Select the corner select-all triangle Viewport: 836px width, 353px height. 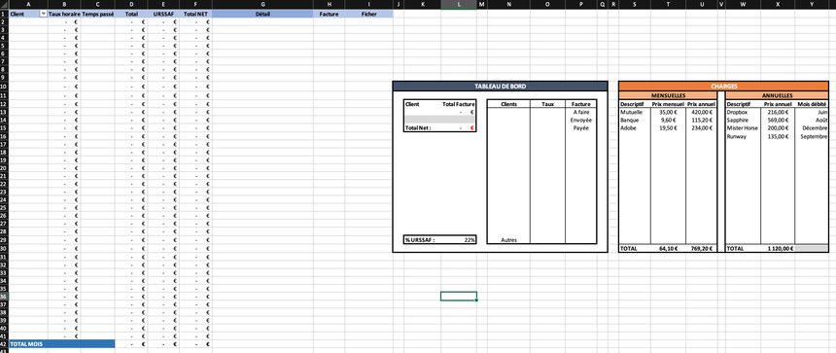tap(4, 4)
